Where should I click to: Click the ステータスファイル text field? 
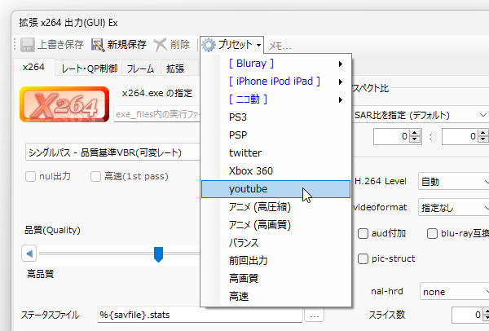(200, 315)
